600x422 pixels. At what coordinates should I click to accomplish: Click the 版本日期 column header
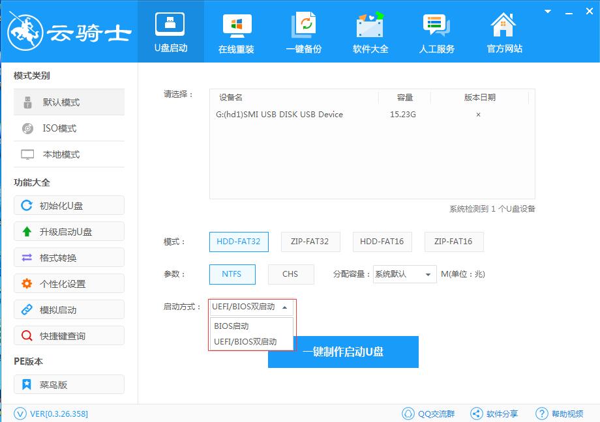click(480, 98)
